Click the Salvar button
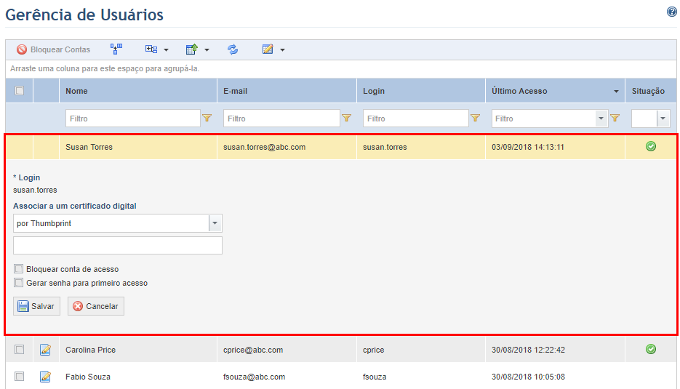The image size is (680, 389). (x=36, y=306)
